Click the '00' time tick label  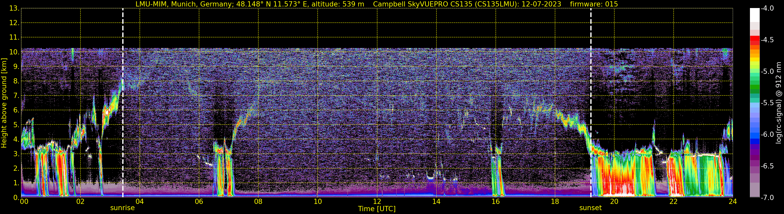pyautogui.click(x=24, y=202)
